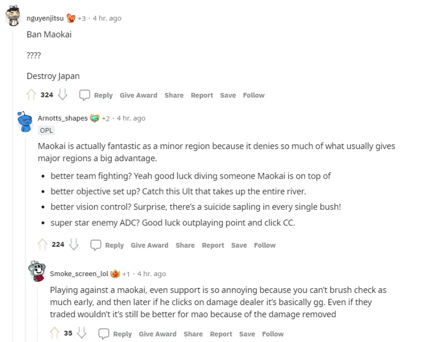
Task: Open Smoke_screen_lol username link
Action: click(79, 273)
